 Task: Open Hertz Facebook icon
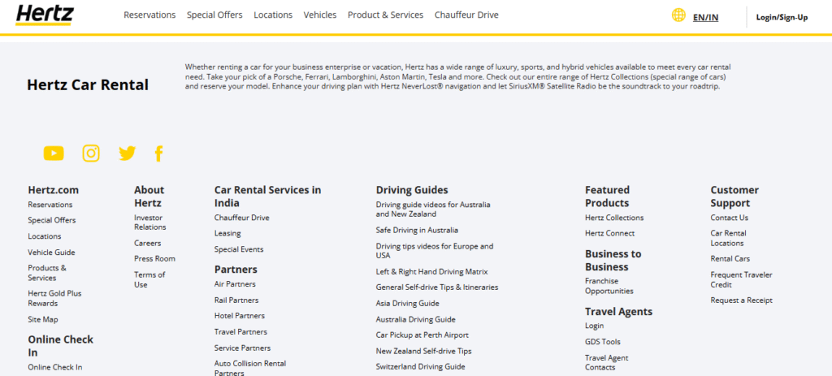[x=158, y=153]
